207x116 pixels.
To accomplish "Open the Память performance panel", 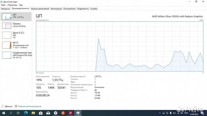I will (x=16, y=26).
